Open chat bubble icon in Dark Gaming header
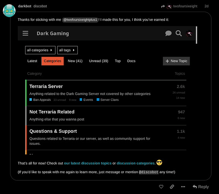The image size is (219, 194). click(168, 33)
